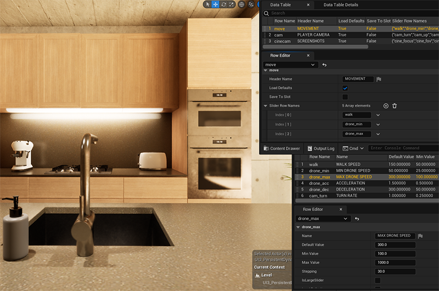Open the drone_max row selector dropdown

pos(323,219)
